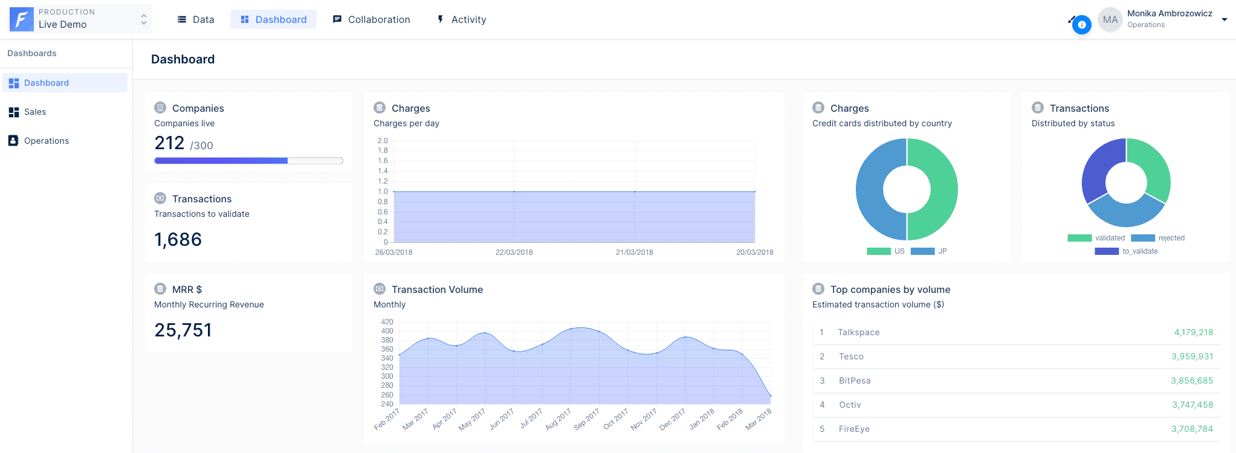The image size is (1236, 453).
Task: Toggle the rejected legend swatch
Action: point(1143,238)
